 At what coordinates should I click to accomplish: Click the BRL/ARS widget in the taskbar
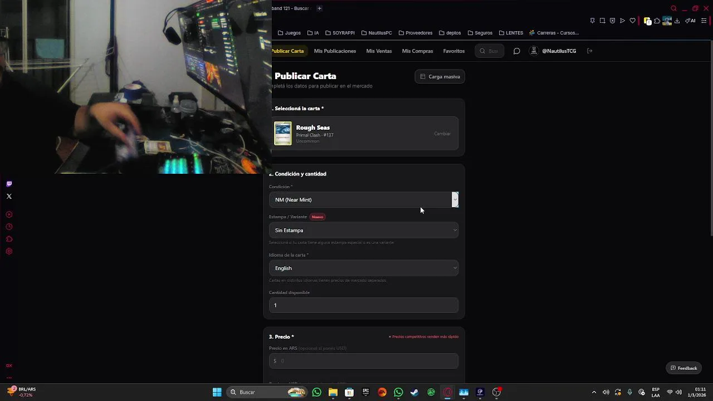point(22,392)
